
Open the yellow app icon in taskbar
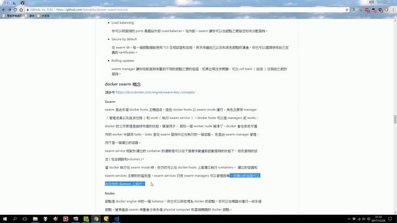[106, 219]
